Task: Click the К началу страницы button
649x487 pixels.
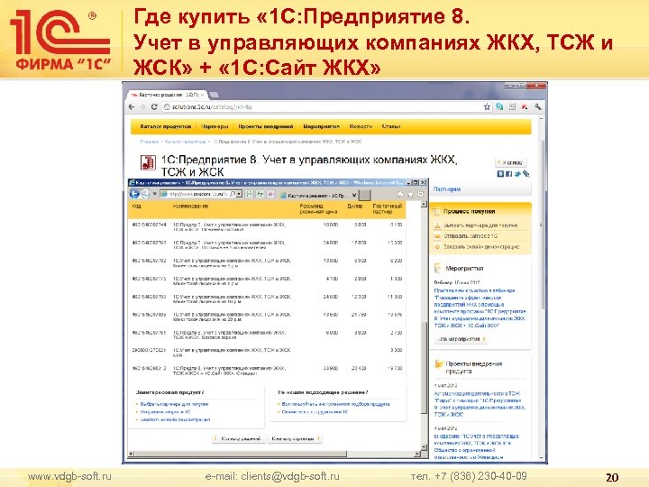Action: click(295, 438)
